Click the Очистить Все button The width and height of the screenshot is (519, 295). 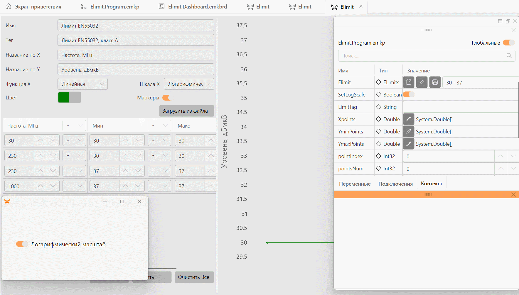tap(194, 277)
